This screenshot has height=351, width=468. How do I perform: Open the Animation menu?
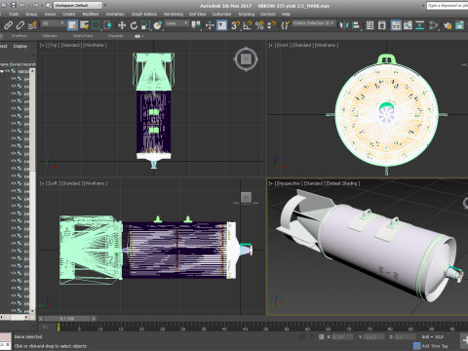click(x=115, y=14)
